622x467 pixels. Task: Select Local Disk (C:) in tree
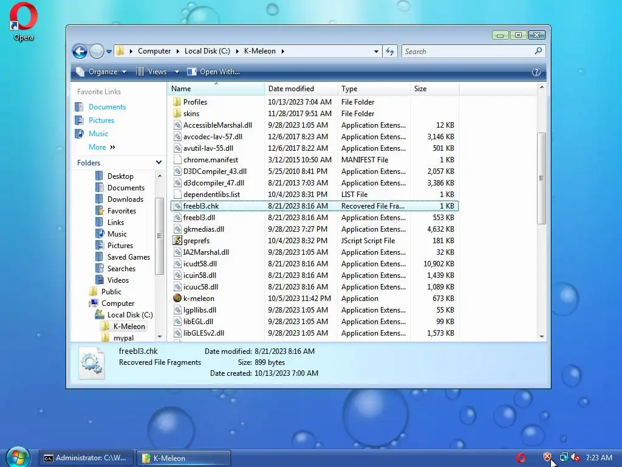pos(130,314)
